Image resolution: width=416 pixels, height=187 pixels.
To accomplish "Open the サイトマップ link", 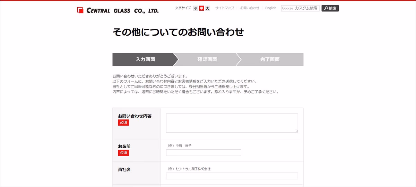I will coord(225,8).
